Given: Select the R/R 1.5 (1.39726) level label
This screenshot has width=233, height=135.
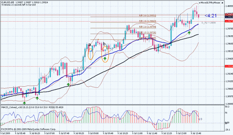Looking at the screenshot, I should click(x=147, y=33).
